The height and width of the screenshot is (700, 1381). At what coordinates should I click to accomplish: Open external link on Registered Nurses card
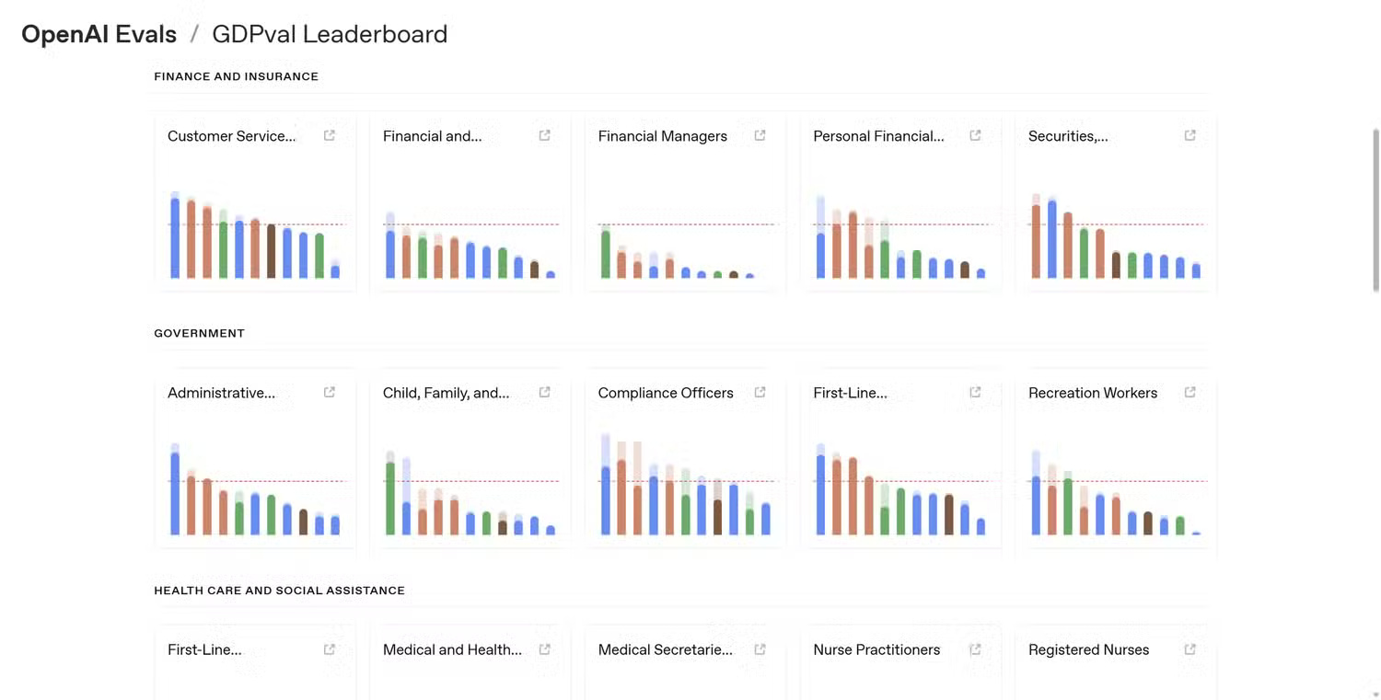click(x=1190, y=648)
